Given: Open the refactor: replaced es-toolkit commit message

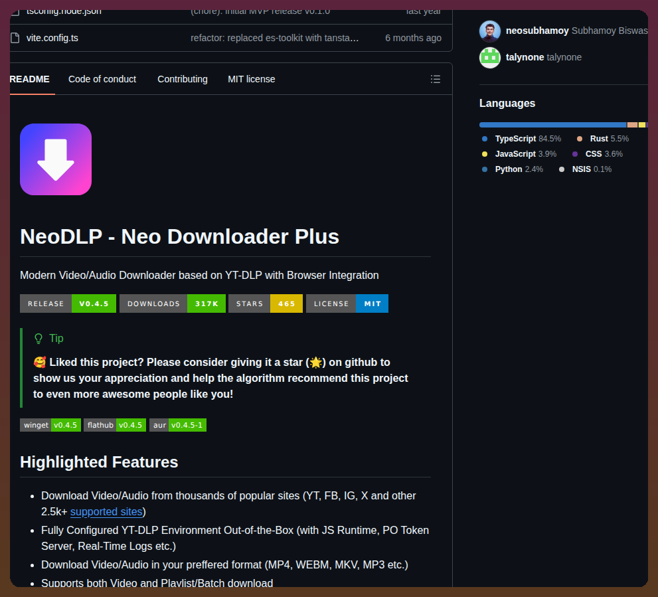Looking at the screenshot, I should pos(274,38).
